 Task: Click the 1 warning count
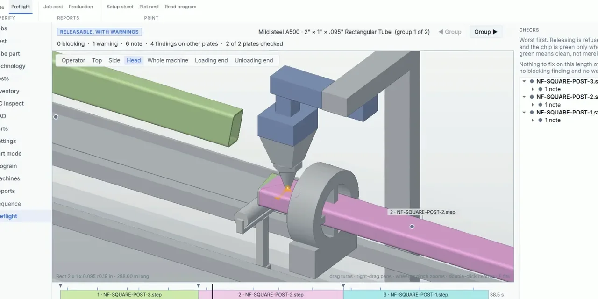pos(105,44)
